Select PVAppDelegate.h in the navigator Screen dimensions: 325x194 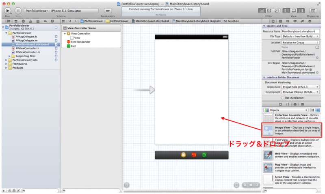point(26,37)
